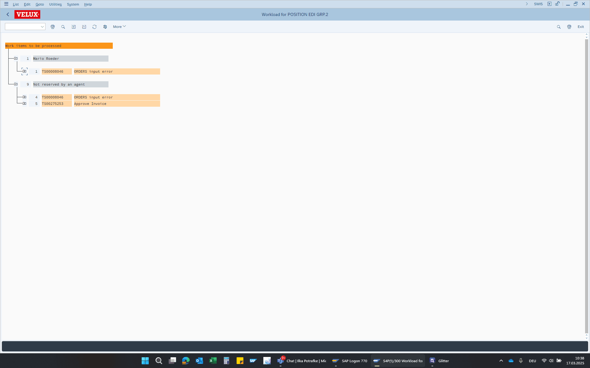Open the Calculator taskbar icon
Viewport: 590px width, 368px height.
click(x=226, y=361)
